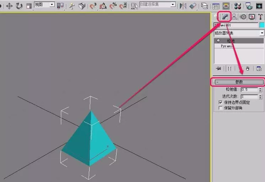Select the Scale tool in the toolbar

tap(29, 6)
